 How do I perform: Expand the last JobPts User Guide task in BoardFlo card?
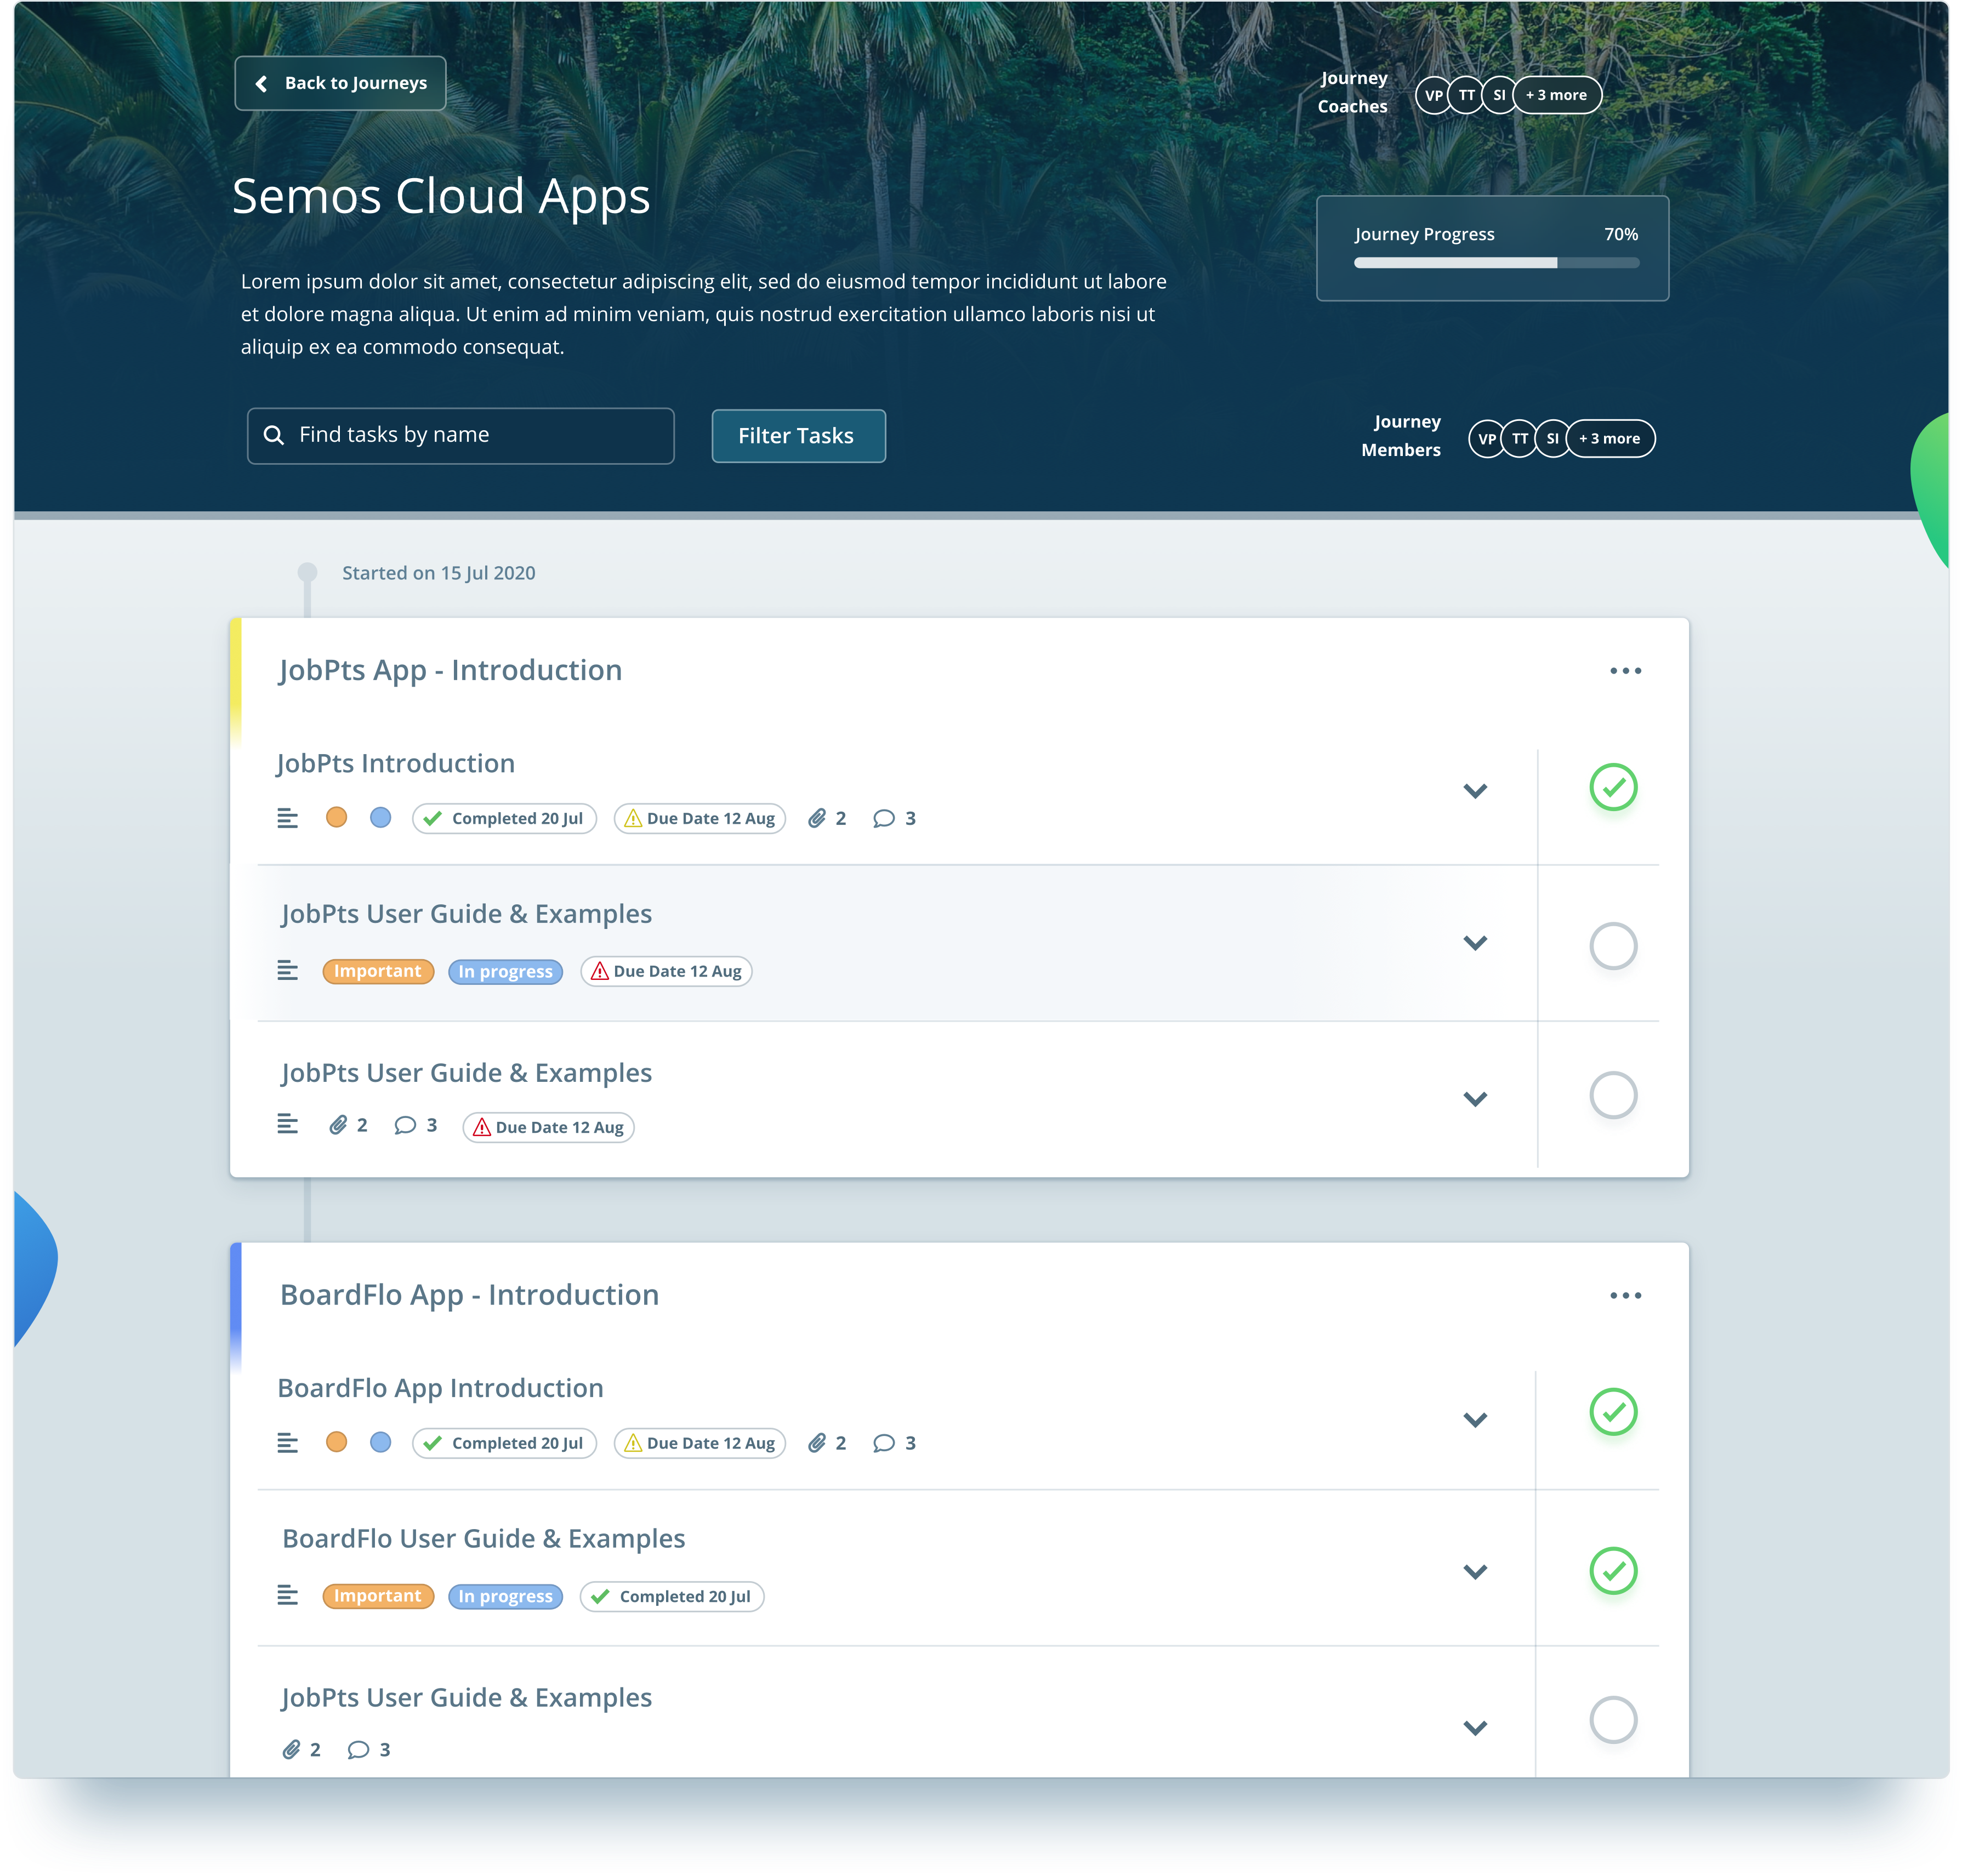1475,1727
